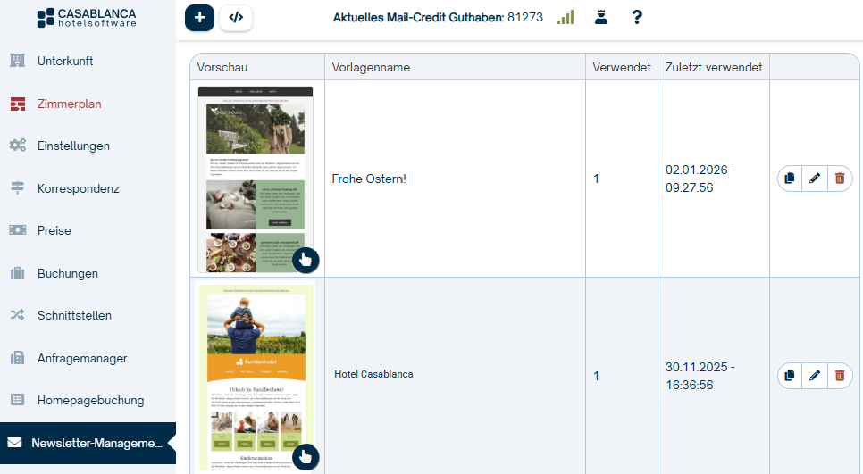
Task: Click the Hotel Casablanca newsletter thumbnail
Action: (x=256, y=375)
